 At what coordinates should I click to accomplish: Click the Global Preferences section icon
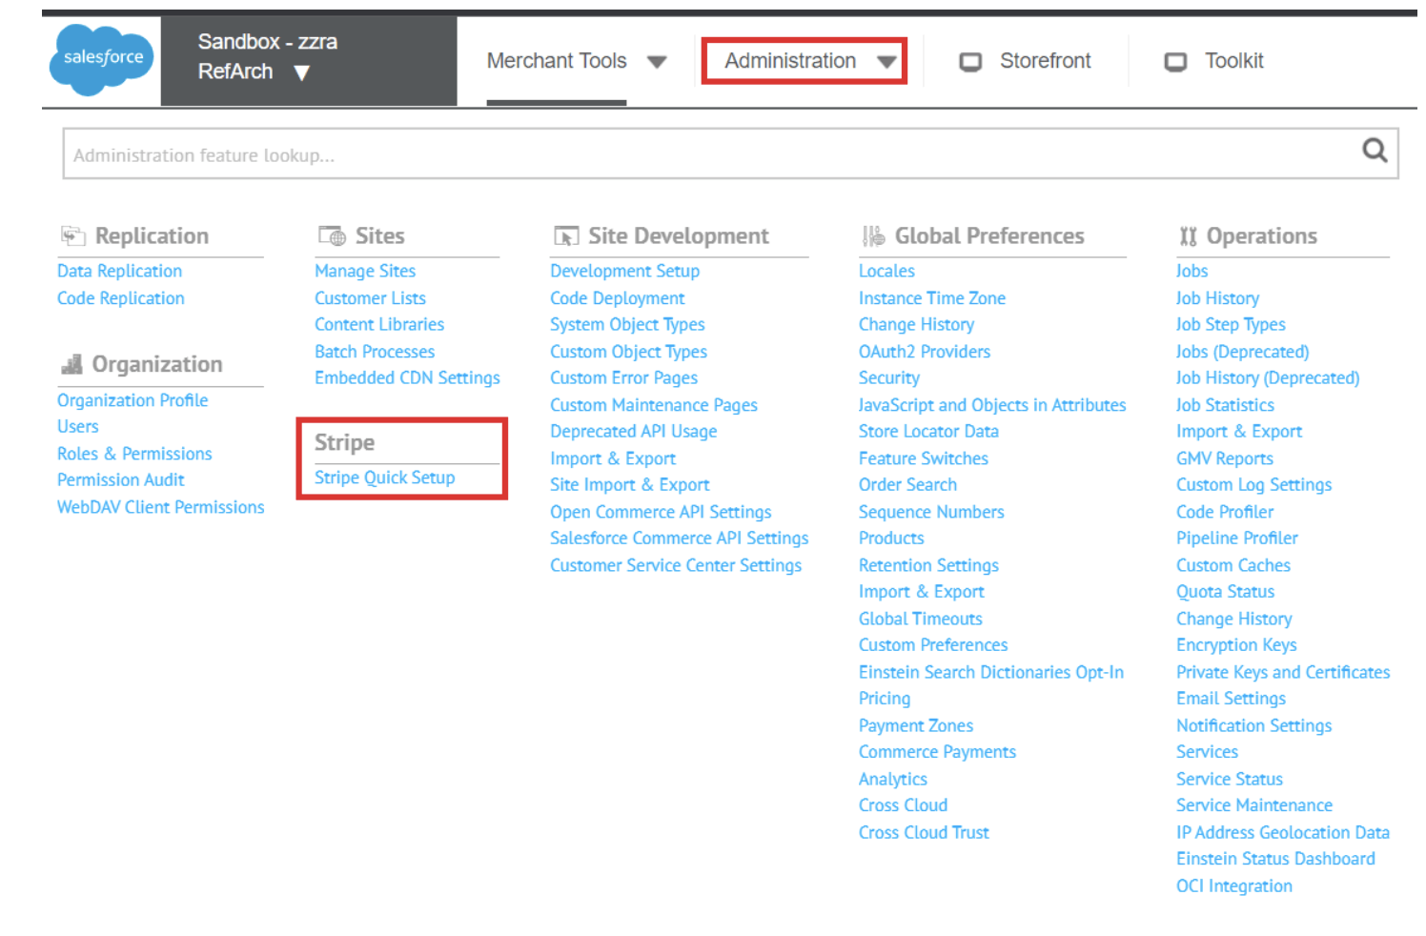click(x=873, y=235)
